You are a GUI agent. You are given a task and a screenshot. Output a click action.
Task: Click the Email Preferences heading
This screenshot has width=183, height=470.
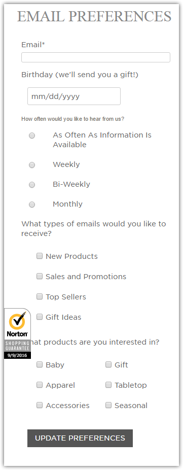(94, 16)
